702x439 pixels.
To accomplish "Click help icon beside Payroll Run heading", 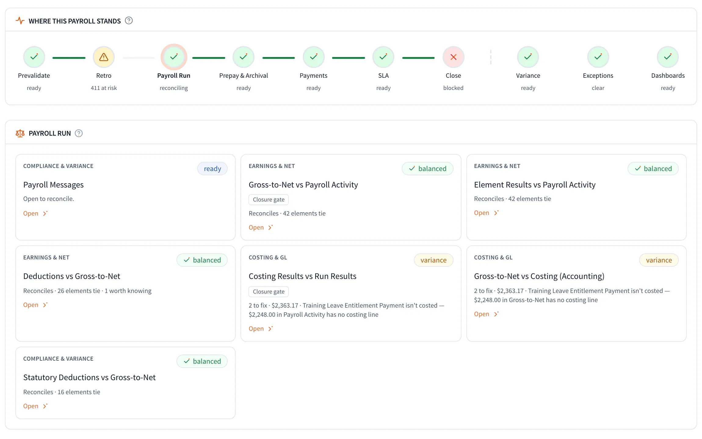I will 79,133.
